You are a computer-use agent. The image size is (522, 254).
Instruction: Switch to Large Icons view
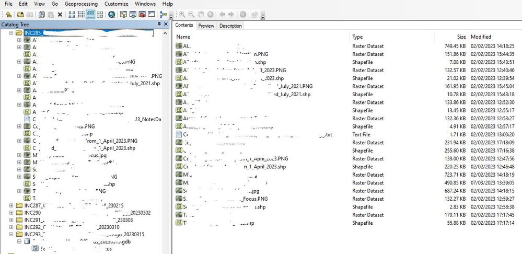click(72, 14)
